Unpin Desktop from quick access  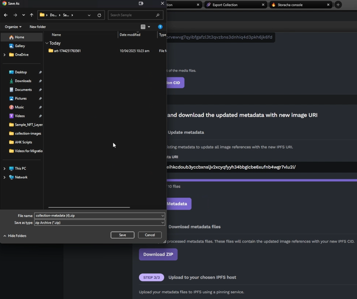[x=40, y=72]
